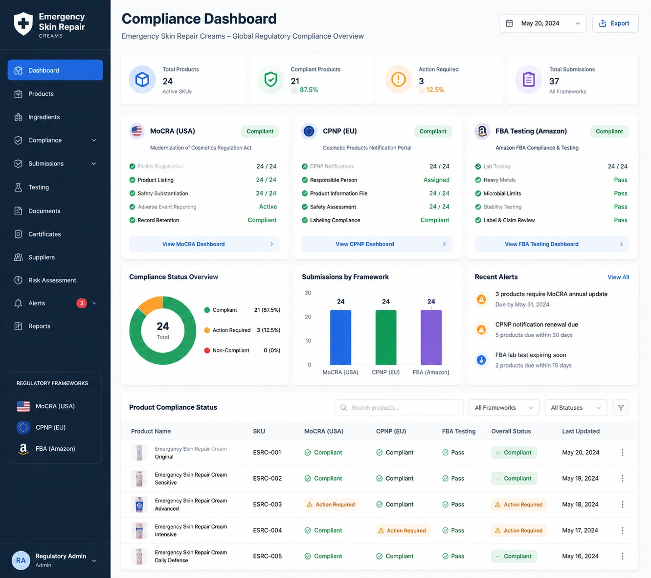Expand the Alerts sidebar chevron

coord(94,303)
